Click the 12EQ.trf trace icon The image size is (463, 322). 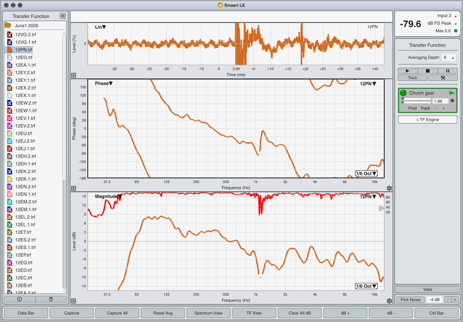pos(10,263)
